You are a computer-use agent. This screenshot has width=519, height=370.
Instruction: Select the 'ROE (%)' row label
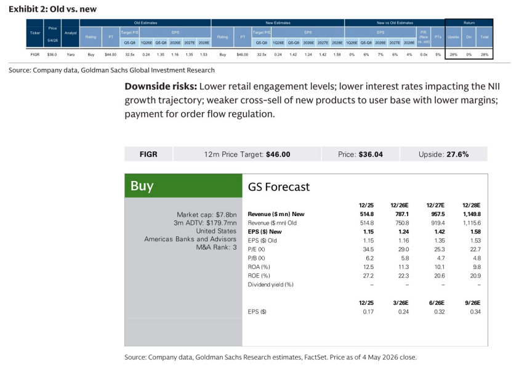(259, 276)
